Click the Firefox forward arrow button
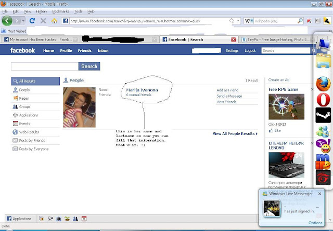Screen dimensions: 333x231 (17, 21)
